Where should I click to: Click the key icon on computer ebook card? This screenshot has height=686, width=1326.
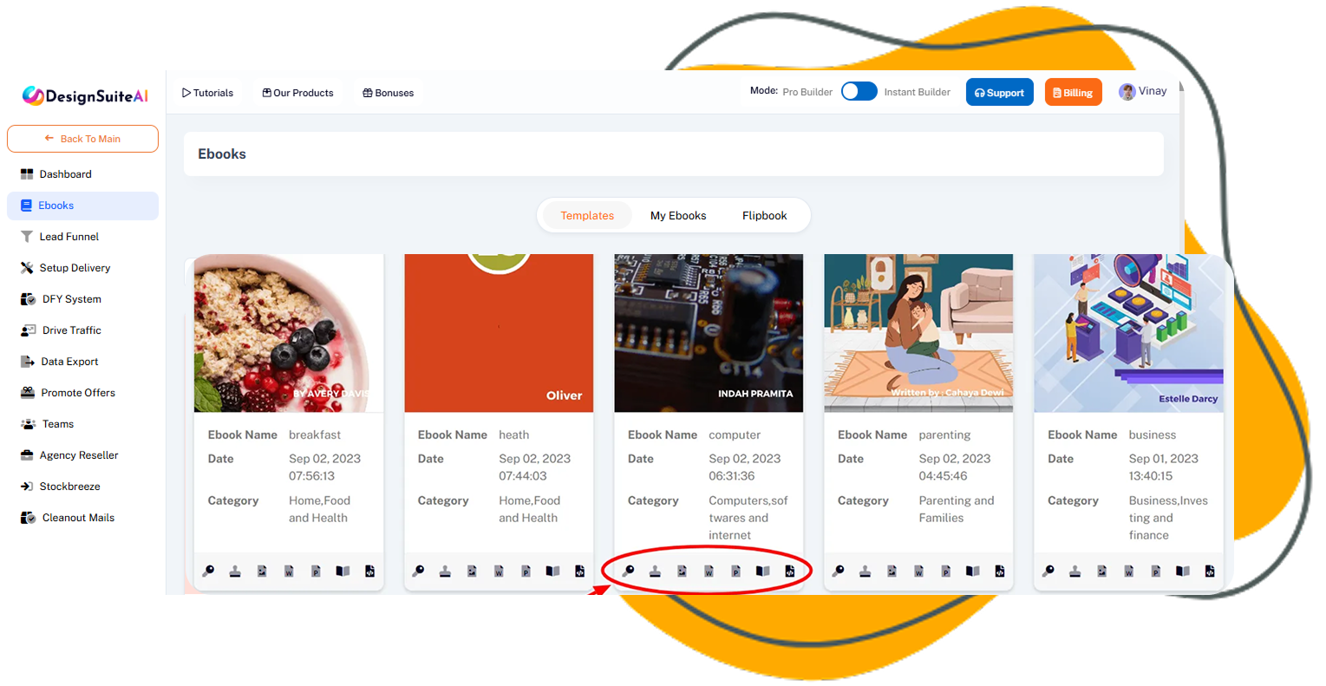point(628,571)
